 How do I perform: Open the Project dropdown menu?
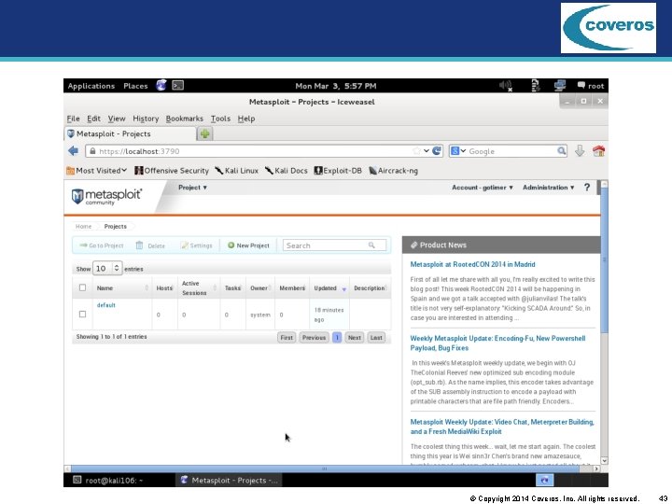tap(192, 188)
